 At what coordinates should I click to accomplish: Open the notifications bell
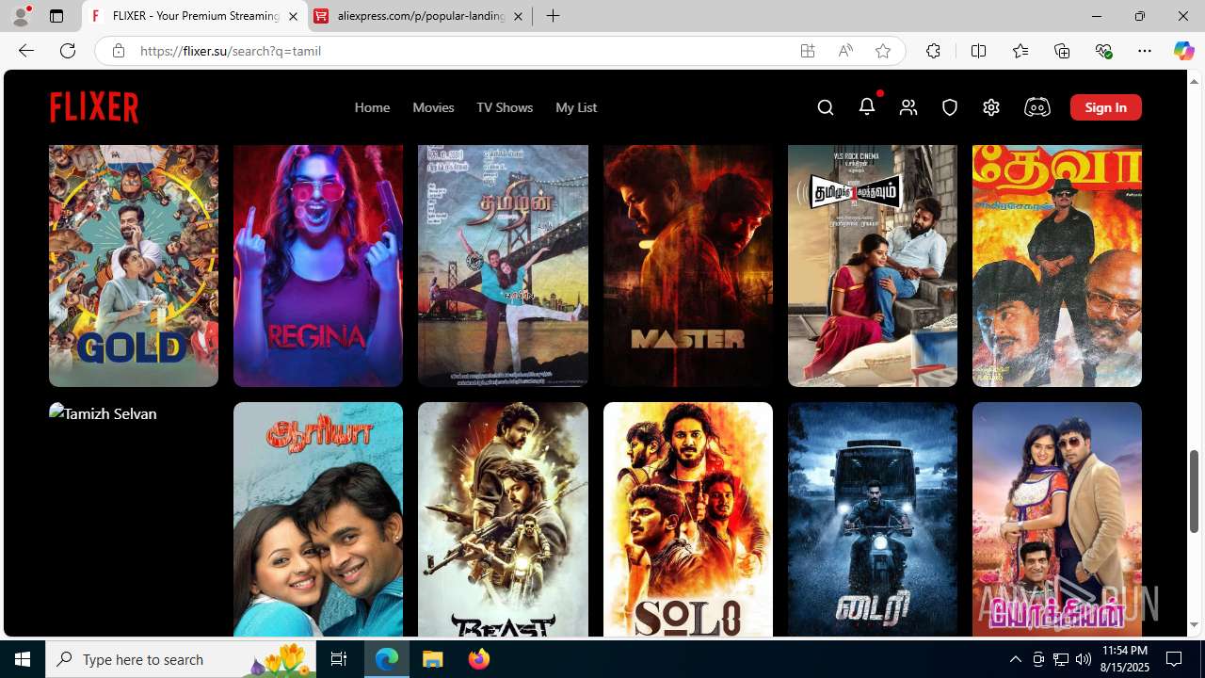pyautogui.click(x=867, y=106)
